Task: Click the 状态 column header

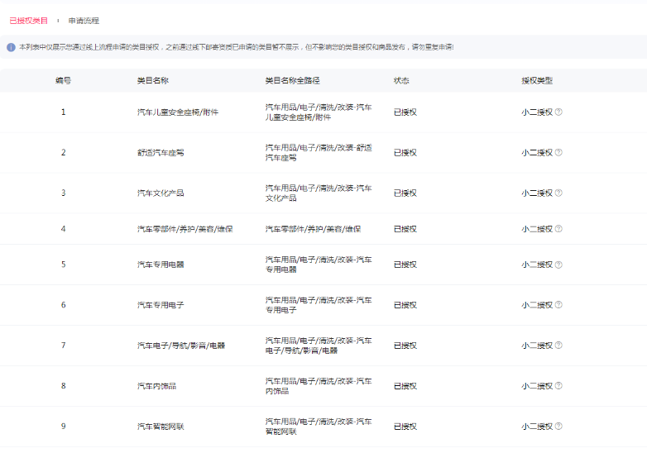Action: (401, 81)
